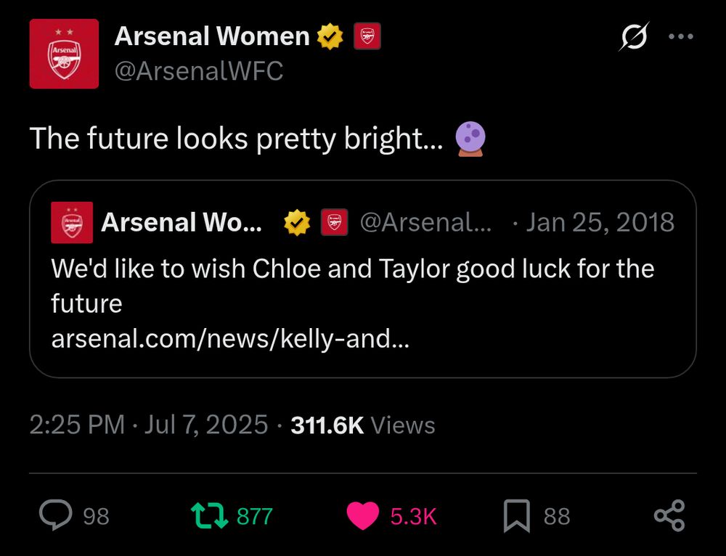The image size is (726, 556).
Task: Toggle a repost with the retweet icon
Action: tap(213, 515)
